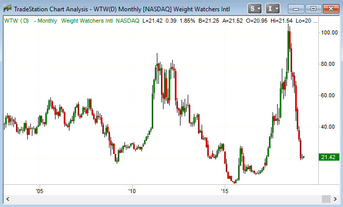Viewport: 343px width, 207px height.
Task: Click the horizontal scrollbar thumb
Action: (325, 199)
